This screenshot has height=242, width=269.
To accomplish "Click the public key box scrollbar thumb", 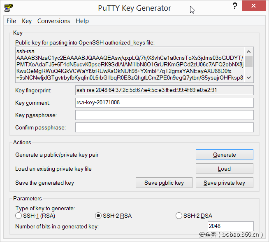I will pos(249,61).
